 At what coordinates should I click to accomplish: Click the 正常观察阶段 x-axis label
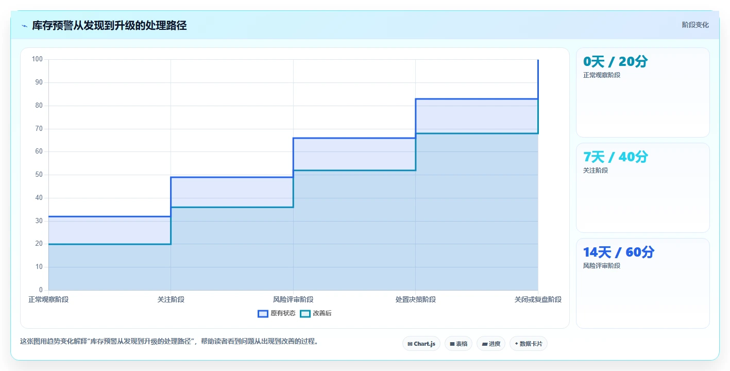tap(48, 299)
